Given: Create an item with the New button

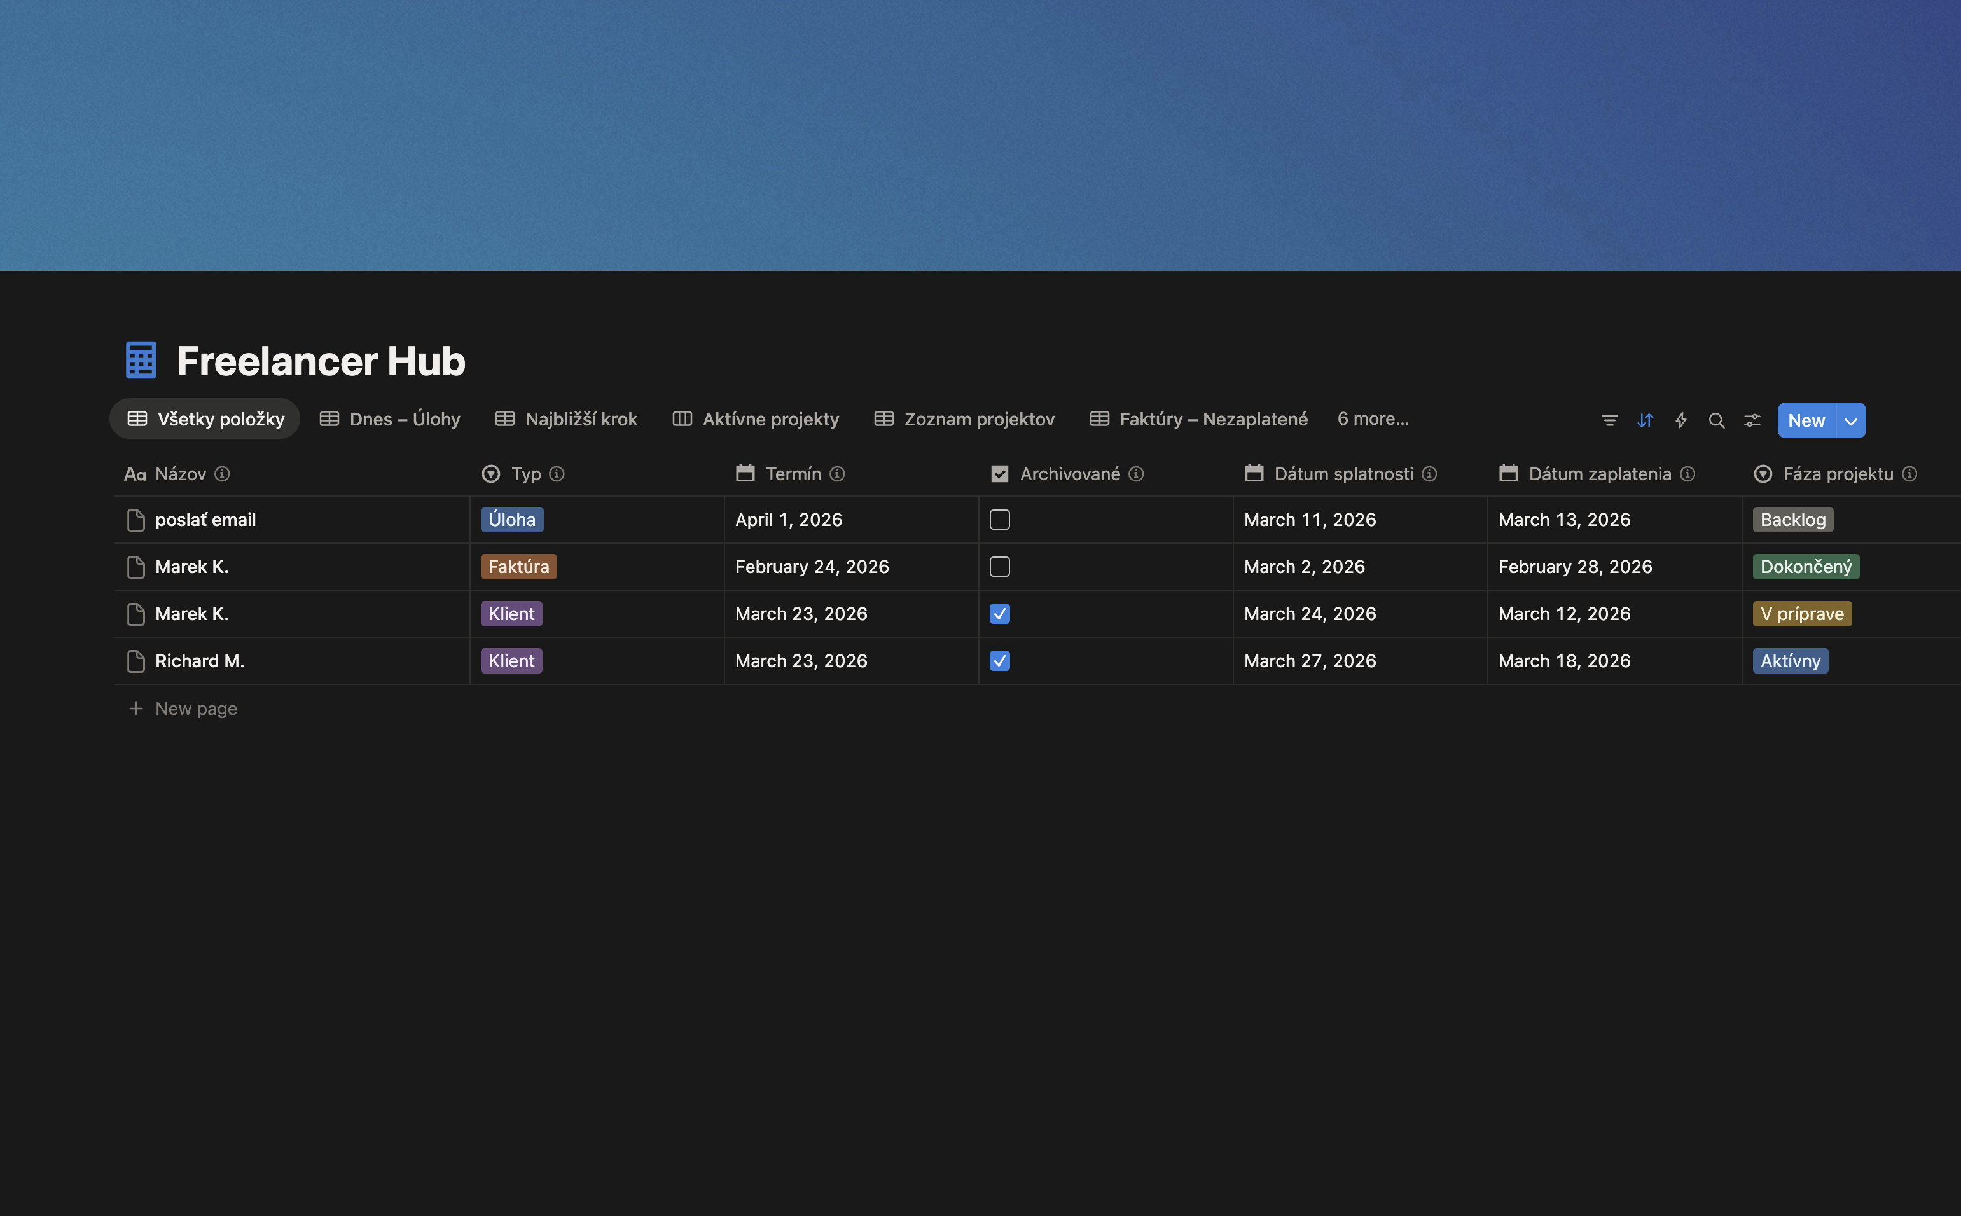Looking at the screenshot, I should [x=1806, y=420].
